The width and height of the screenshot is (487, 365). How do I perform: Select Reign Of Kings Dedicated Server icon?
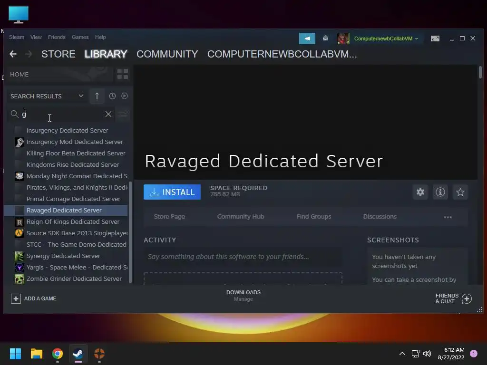pos(19,221)
